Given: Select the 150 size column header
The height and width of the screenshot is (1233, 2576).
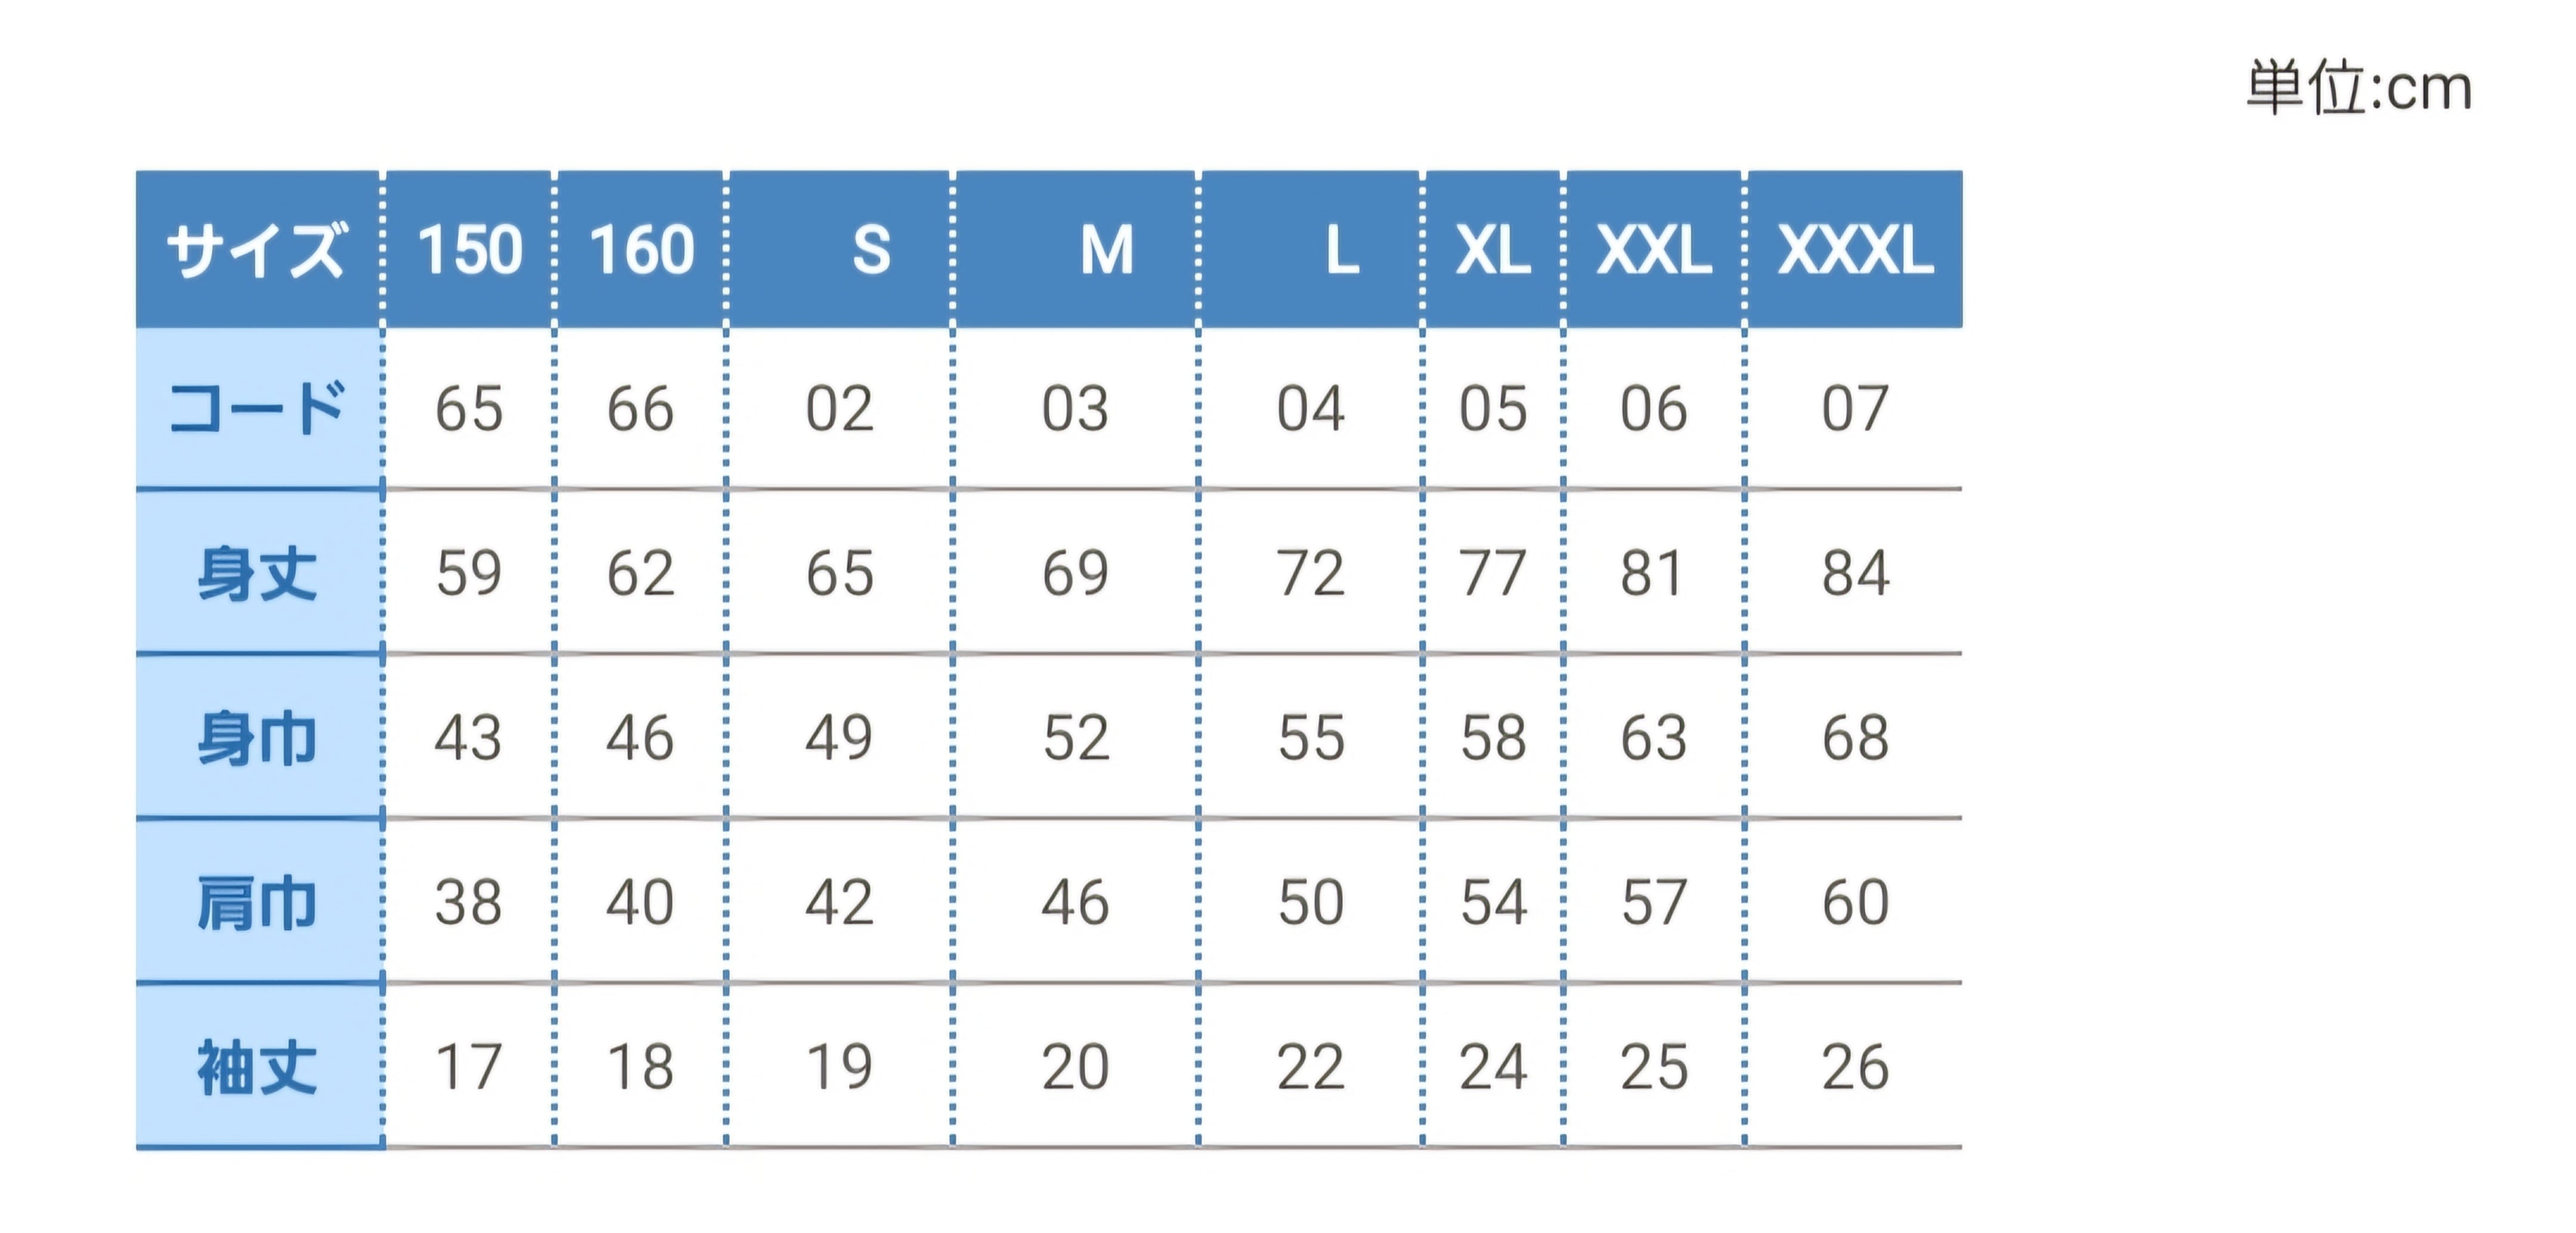Looking at the screenshot, I should click(x=469, y=250).
